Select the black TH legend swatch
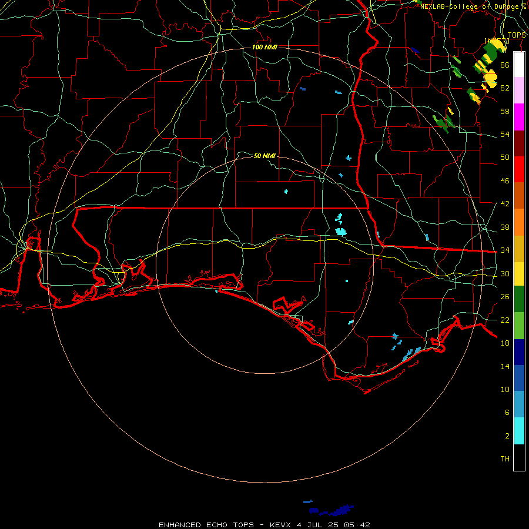 click(519, 457)
